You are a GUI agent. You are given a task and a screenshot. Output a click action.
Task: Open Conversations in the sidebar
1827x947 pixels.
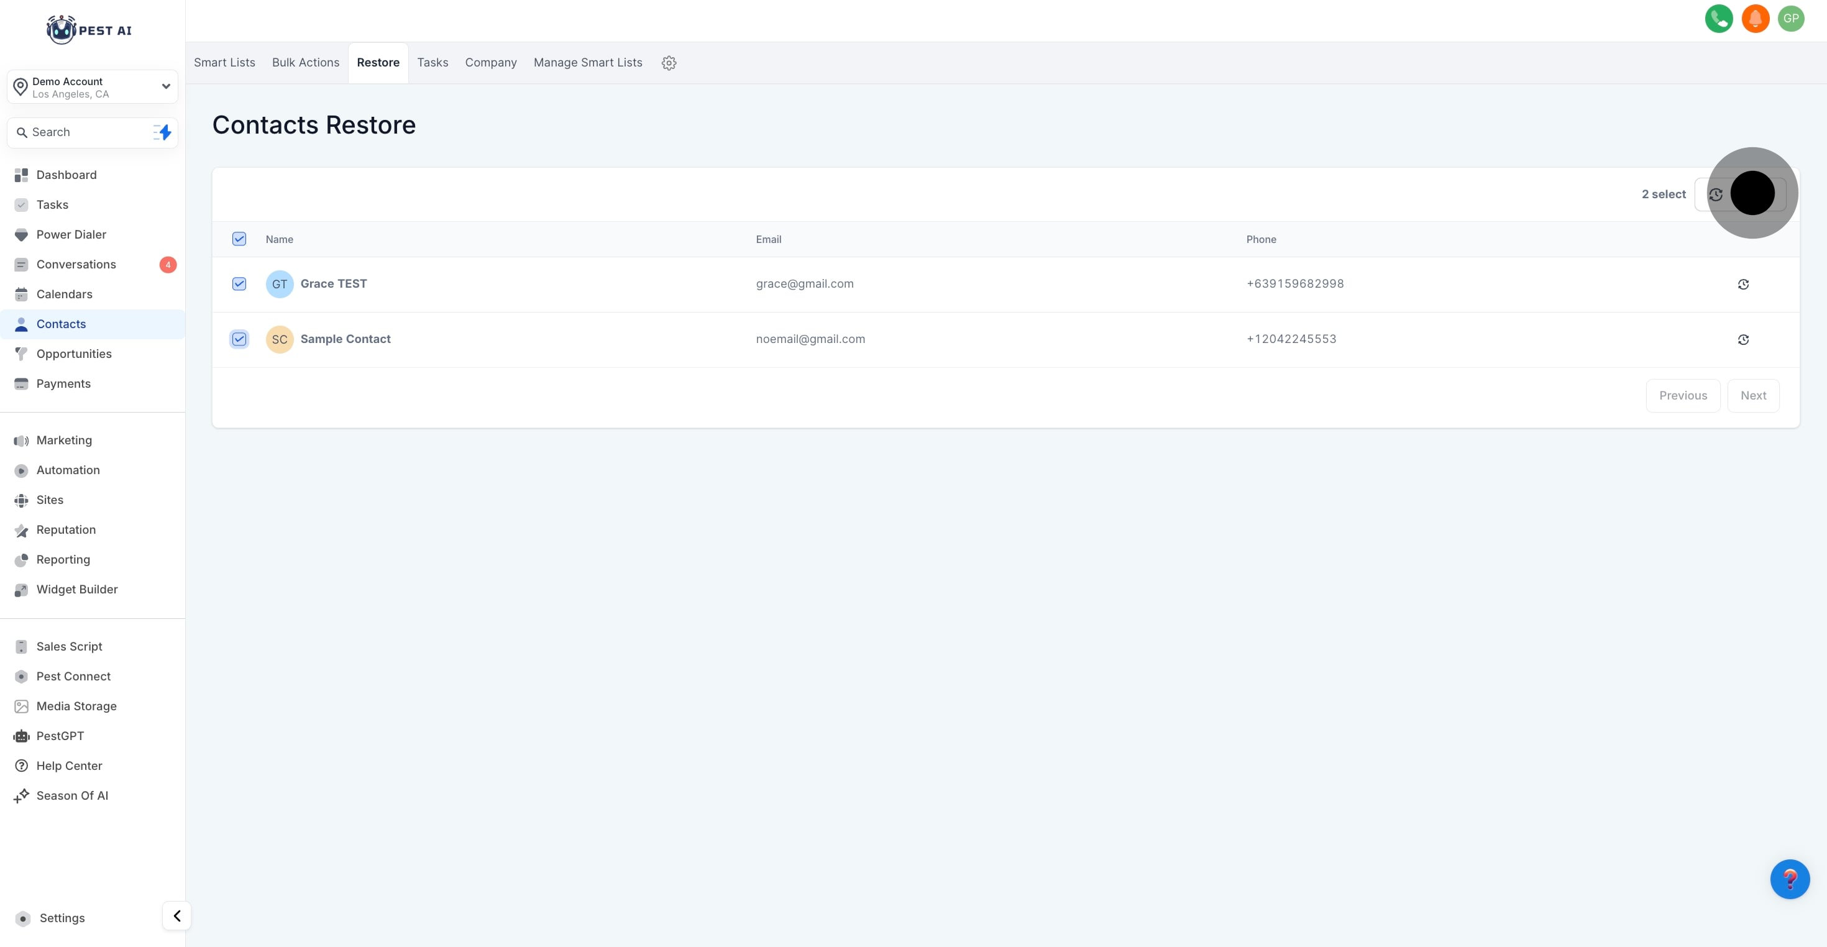tap(76, 265)
